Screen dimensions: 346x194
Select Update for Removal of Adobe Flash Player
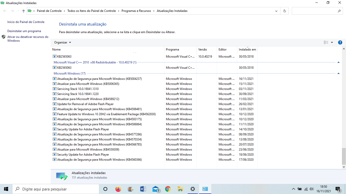[85, 104]
